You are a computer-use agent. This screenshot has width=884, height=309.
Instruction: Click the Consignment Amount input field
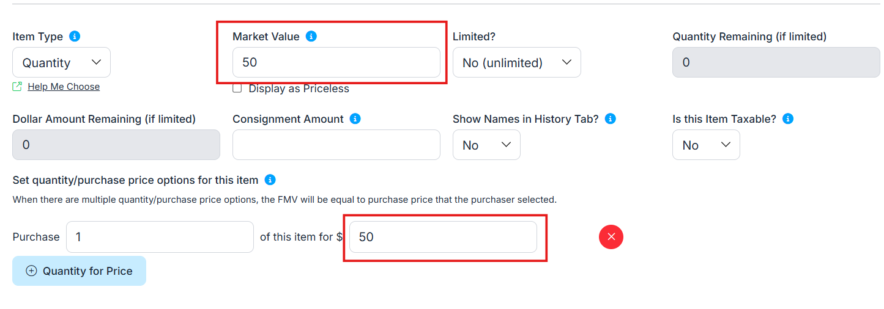[336, 145]
